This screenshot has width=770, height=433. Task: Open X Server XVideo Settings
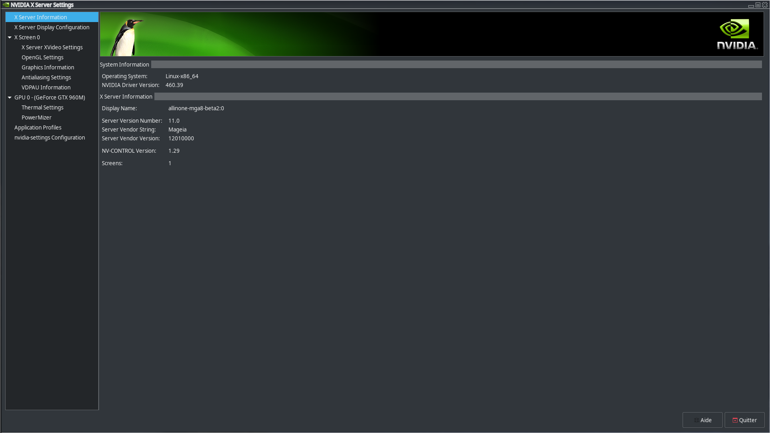pyautogui.click(x=52, y=47)
